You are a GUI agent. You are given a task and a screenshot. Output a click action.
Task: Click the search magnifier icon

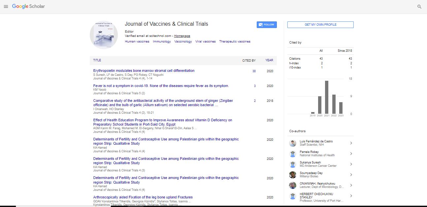tap(419, 7)
